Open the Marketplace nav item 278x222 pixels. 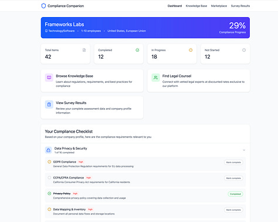pyautogui.click(x=219, y=6)
